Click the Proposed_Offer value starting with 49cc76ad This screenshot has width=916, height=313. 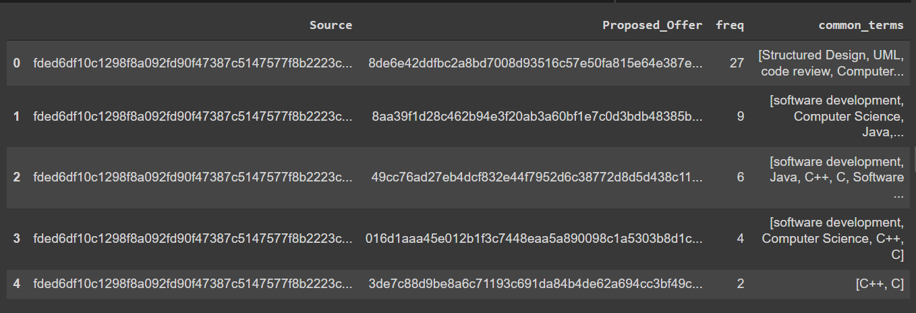pyautogui.click(x=537, y=177)
